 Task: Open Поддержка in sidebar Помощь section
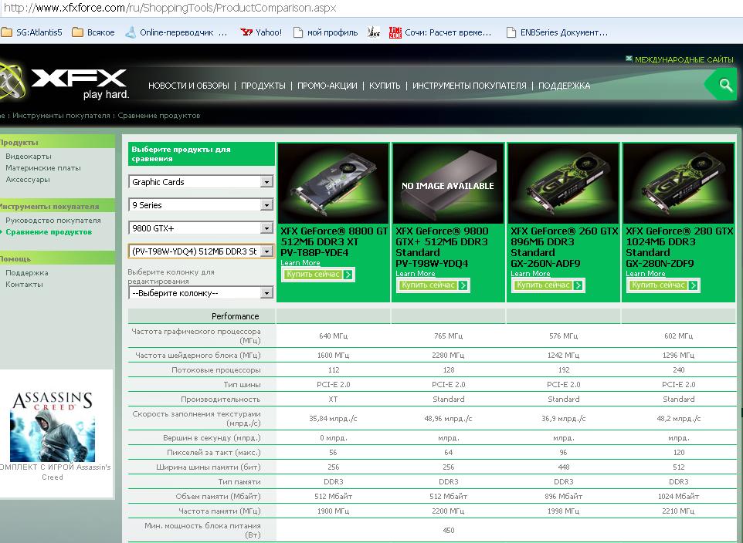[27, 273]
